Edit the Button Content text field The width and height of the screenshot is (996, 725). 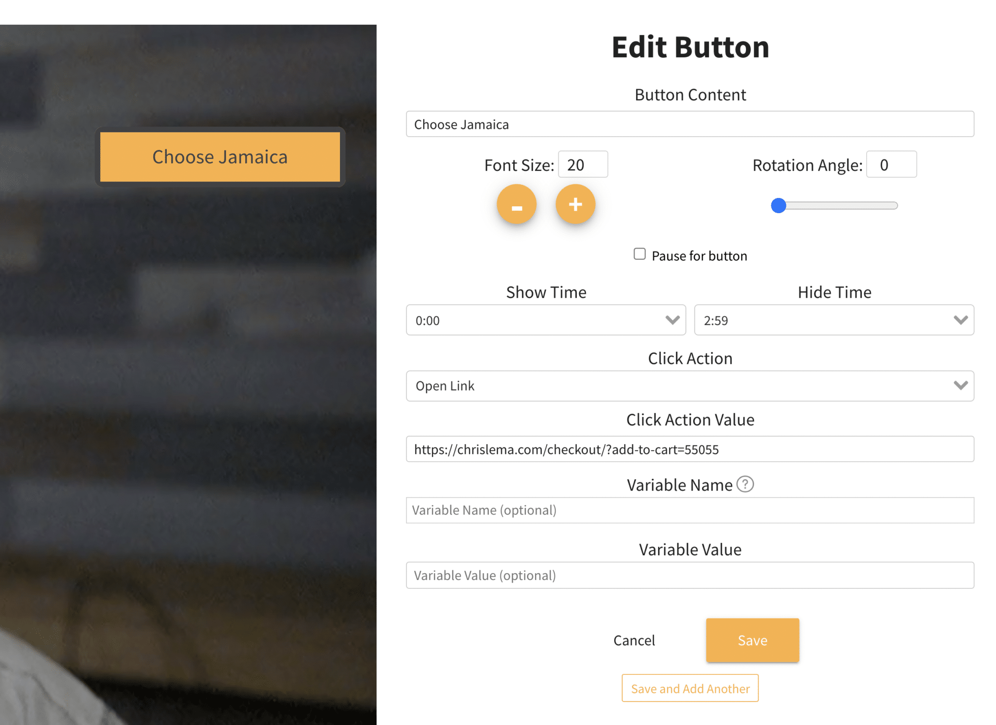click(x=690, y=124)
